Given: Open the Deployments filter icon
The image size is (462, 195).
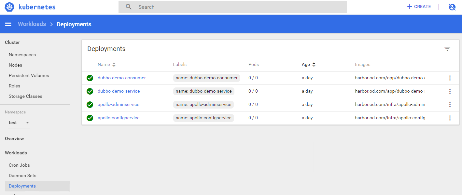Looking at the screenshot, I should (x=447, y=49).
